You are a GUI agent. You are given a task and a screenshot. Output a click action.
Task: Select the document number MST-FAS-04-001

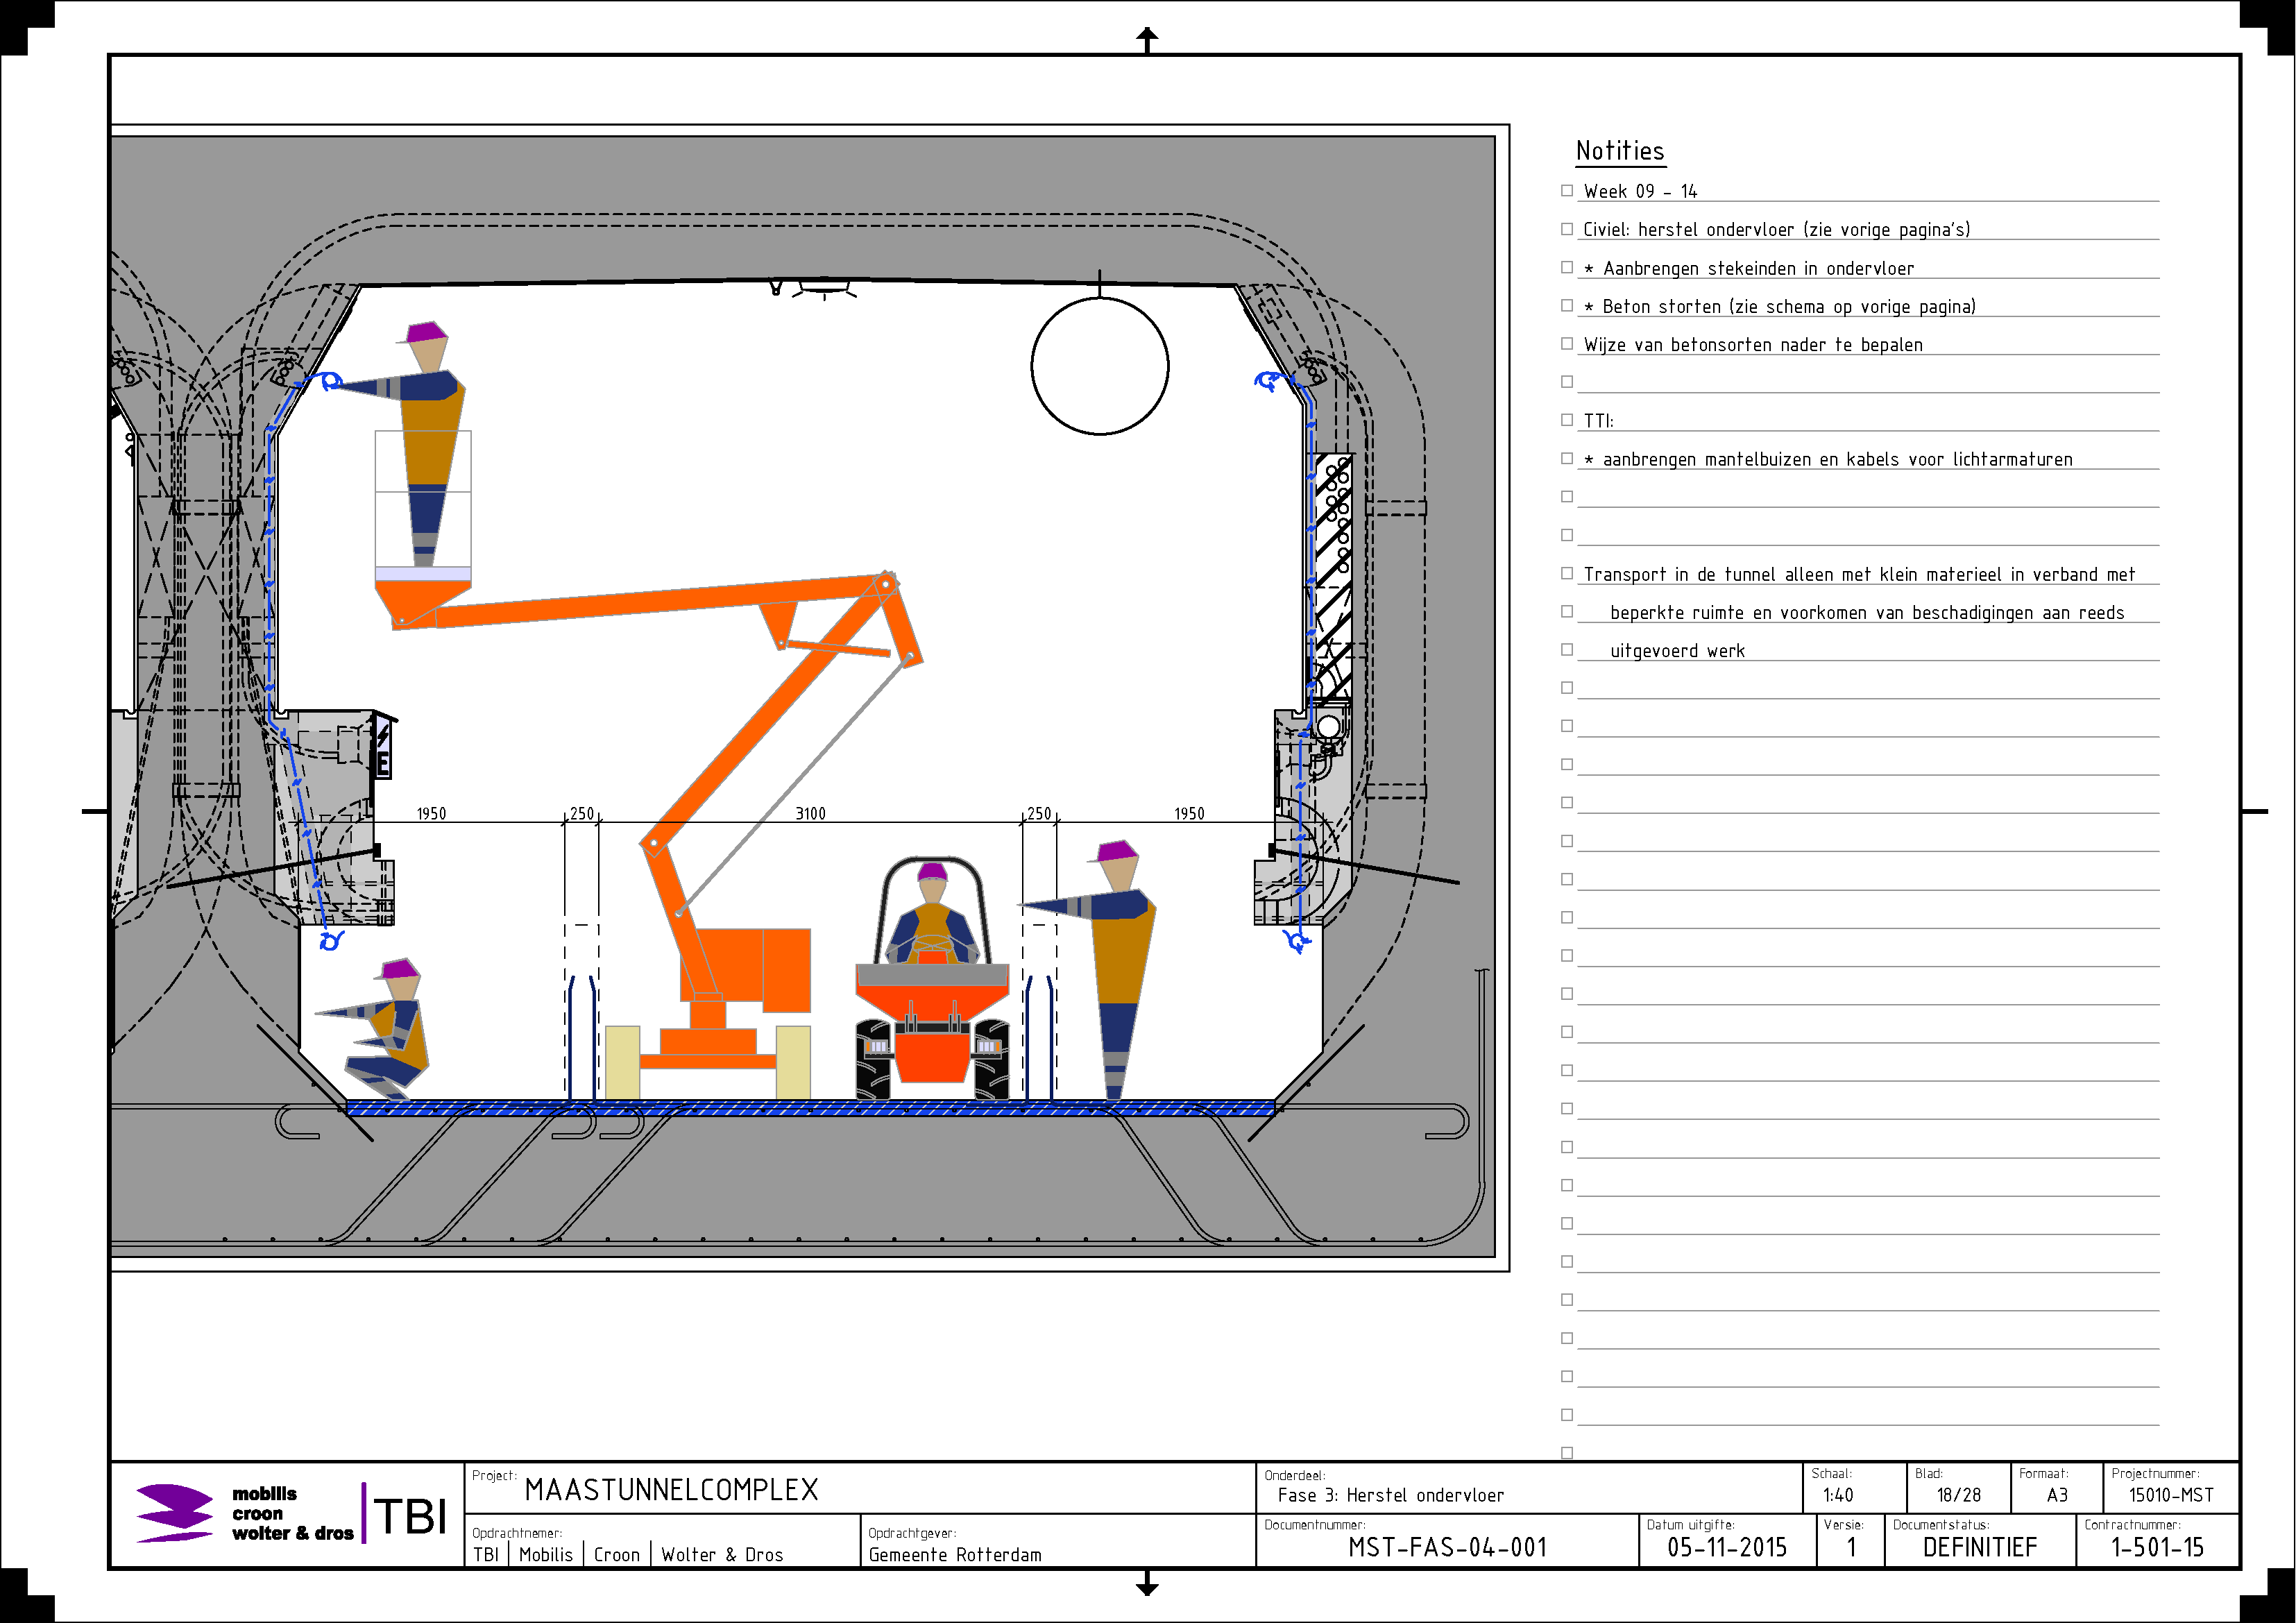(1447, 1548)
